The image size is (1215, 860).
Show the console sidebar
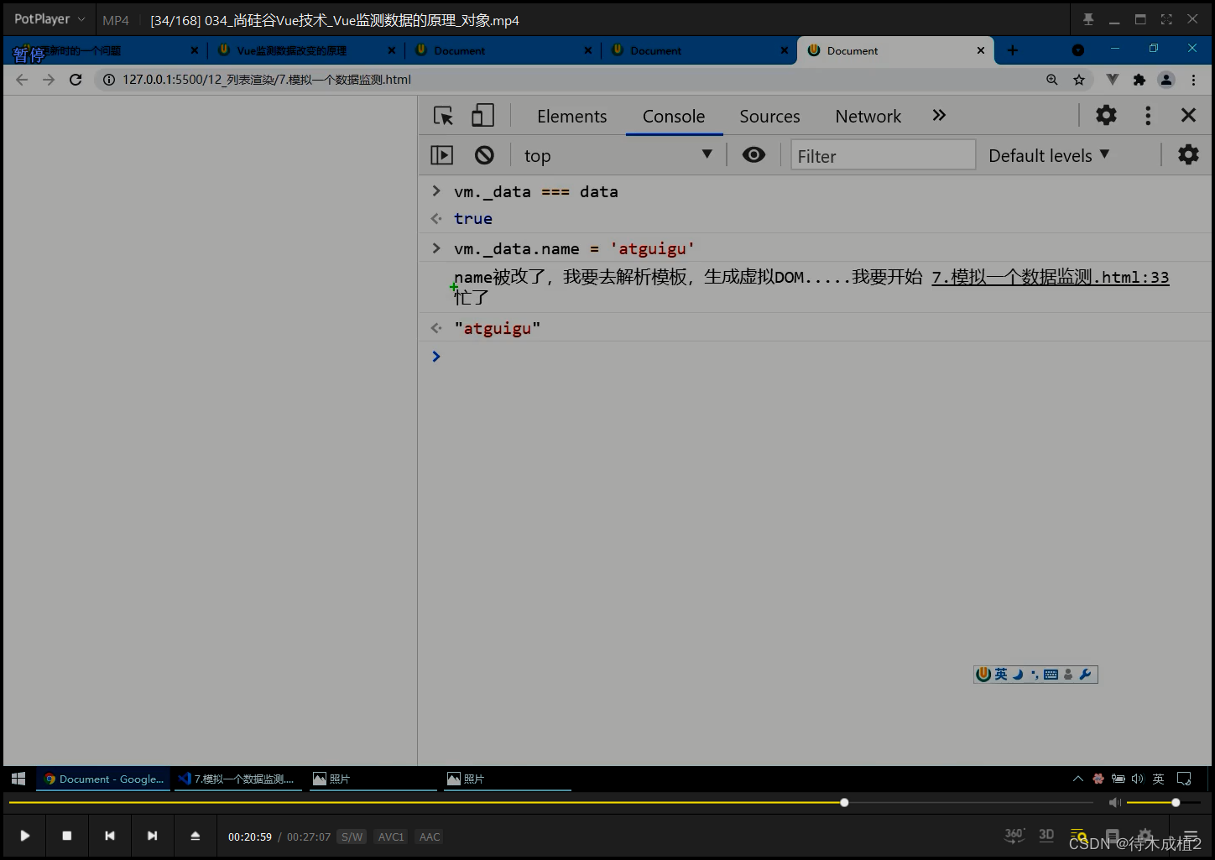pyautogui.click(x=441, y=155)
